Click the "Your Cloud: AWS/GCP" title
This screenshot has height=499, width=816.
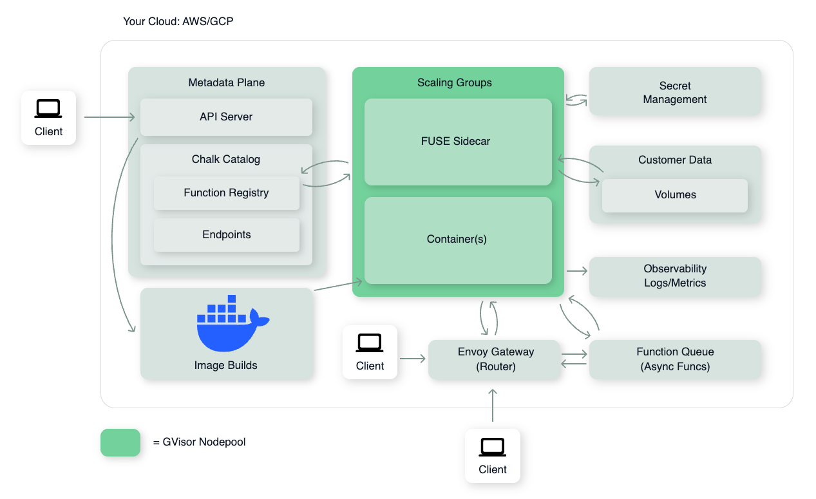pos(178,21)
